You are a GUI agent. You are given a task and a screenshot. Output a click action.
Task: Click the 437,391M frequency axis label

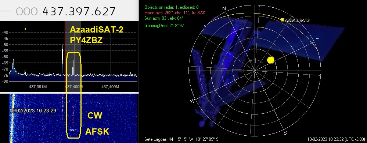pyautogui.click(x=38, y=87)
